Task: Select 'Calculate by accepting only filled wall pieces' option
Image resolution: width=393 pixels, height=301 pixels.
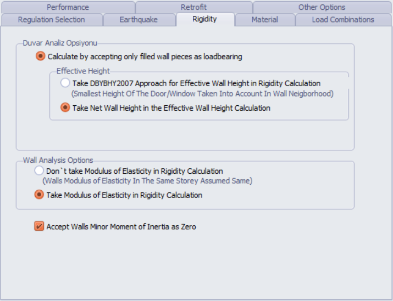Action: pyautogui.click(x=41, y=56)
